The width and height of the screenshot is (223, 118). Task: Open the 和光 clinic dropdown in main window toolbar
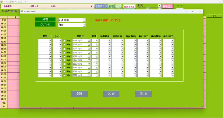click(159, 5)
